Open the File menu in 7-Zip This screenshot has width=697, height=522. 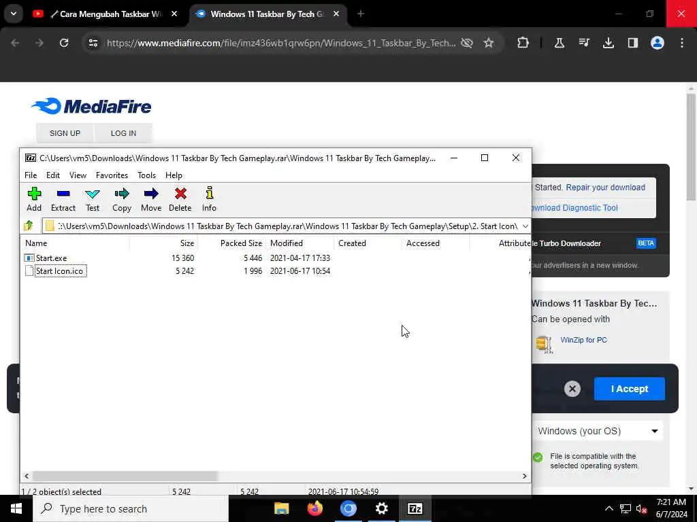(x=31, y=175)
